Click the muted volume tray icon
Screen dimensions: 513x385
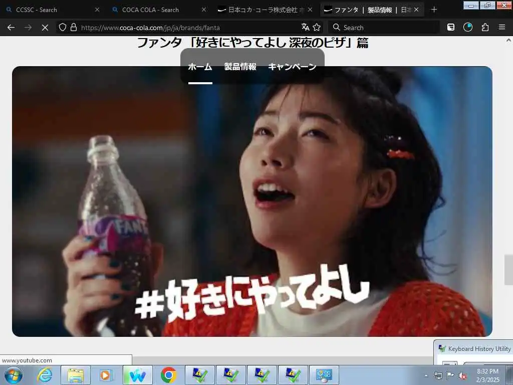(x=462, y=375)
